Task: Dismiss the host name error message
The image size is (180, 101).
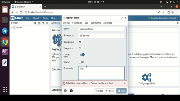Action: click(x=125, y=83)
